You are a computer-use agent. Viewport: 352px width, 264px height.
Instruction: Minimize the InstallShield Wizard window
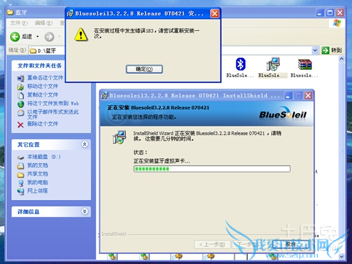click(288, 96)
